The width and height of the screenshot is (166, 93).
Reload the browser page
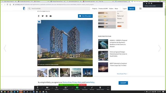[8, 5]
